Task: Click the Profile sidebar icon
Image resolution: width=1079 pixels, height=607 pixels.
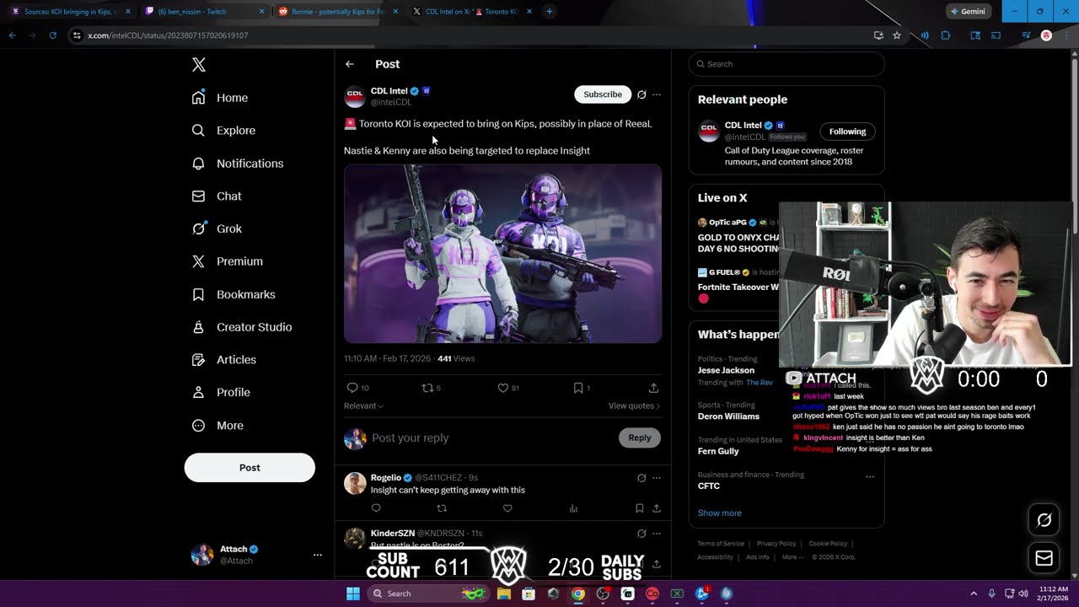Action: pos(198,392)
